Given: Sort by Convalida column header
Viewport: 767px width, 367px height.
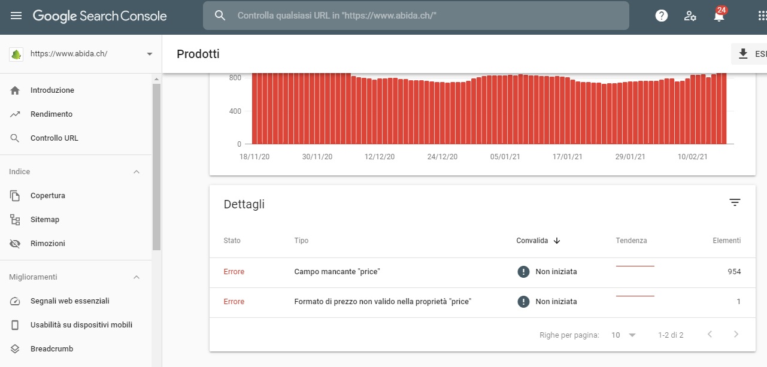Looking at the screenshot, I should (x=532, y=241).
